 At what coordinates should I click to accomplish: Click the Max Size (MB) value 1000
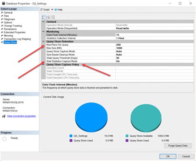tap(155, 48)
